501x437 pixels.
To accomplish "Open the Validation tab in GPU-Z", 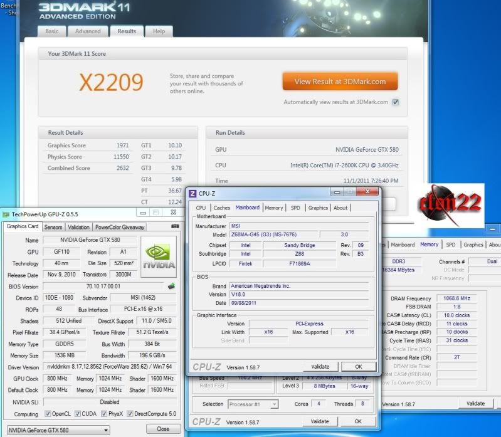I will [x=78, y=227].
